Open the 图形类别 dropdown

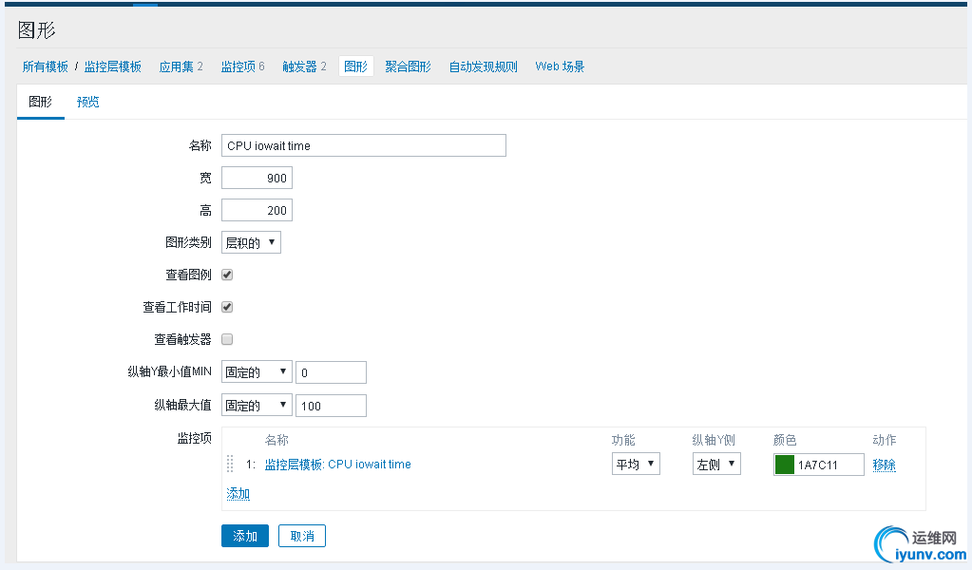[251, 242]
